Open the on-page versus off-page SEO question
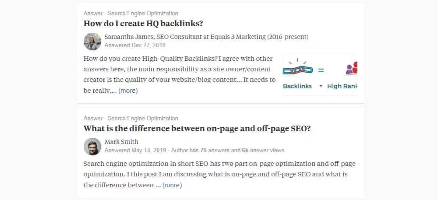 pos(197,129)
